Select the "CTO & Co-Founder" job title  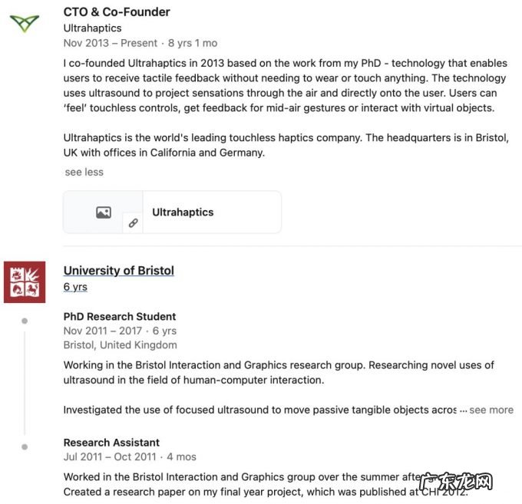pos(117,12)
